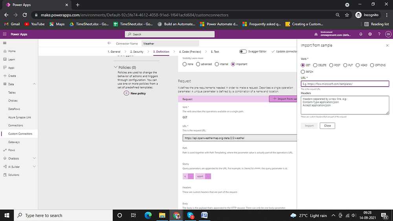
Task: Switch to 2. Security step
Action: click(x=137, y=52)
